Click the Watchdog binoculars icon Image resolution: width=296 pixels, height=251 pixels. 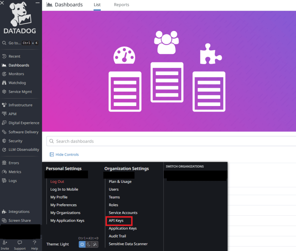click(x=4, y=83)
